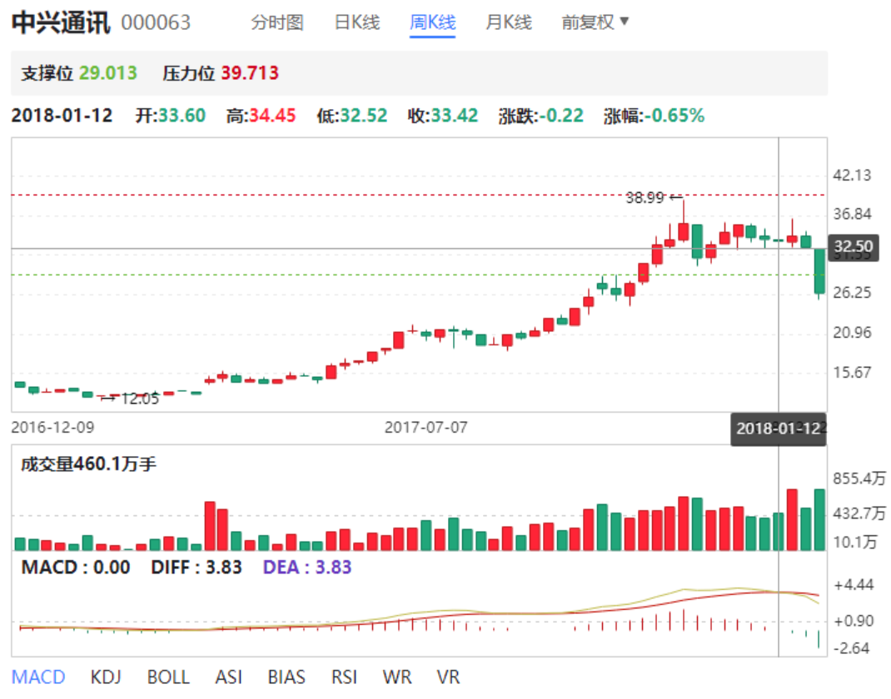Choose the ASI indicator
The height and width of the screenshot is (699, 891).
[229, 677]
